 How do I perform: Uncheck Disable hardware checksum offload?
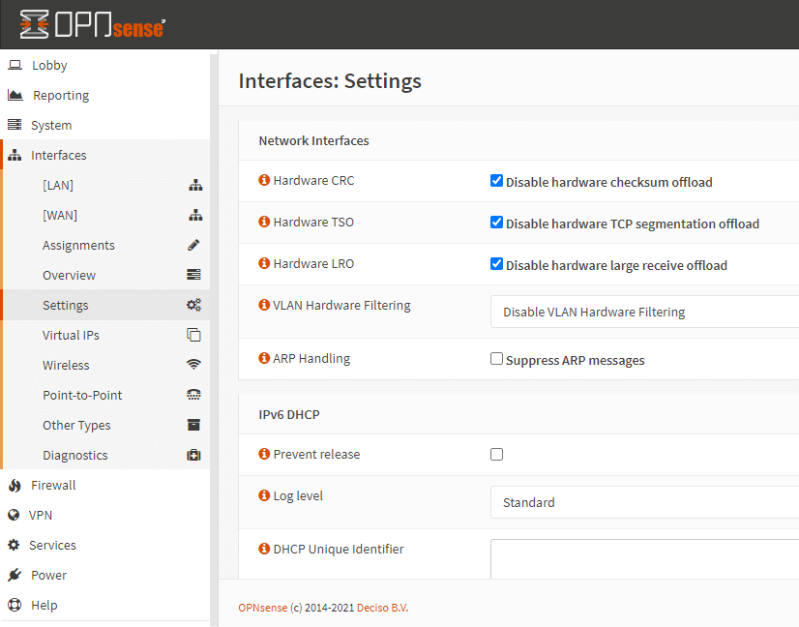[496, 180]
